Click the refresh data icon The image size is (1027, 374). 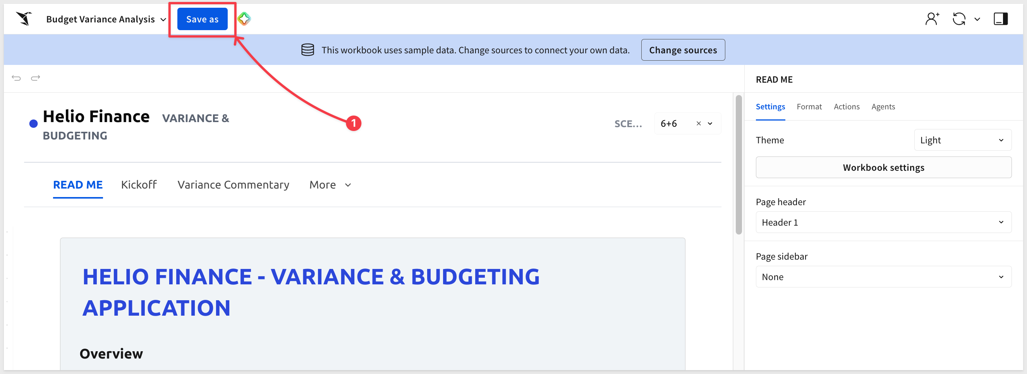pyautogui.click(x=959, y=19)
